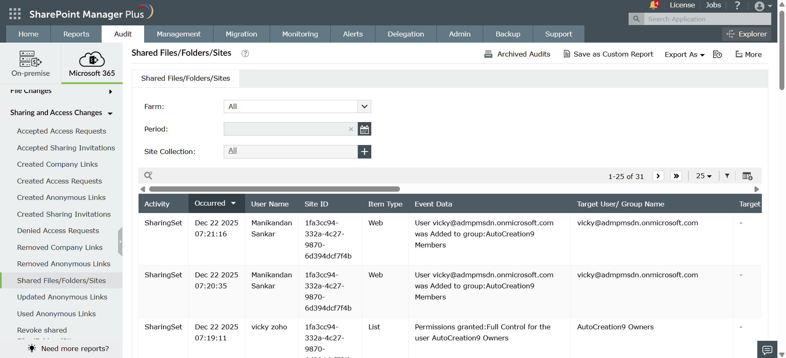Open Denied Access Requests report
Viewport: 786px width, 358px height.
pyautogui.click(x=58, y=231)
